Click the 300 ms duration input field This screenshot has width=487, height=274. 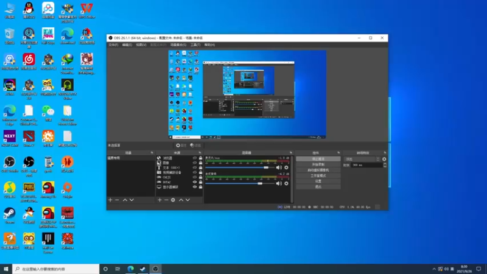tap(367, 165)
